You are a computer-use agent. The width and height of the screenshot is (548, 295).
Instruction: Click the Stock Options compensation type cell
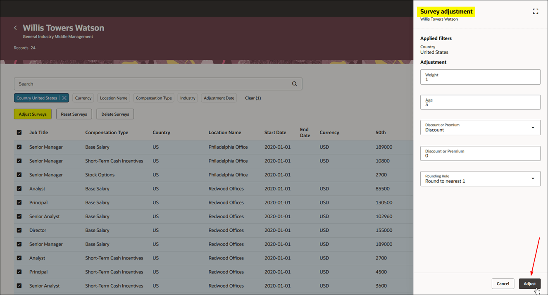pyautogui.click(x=100, y=175)
